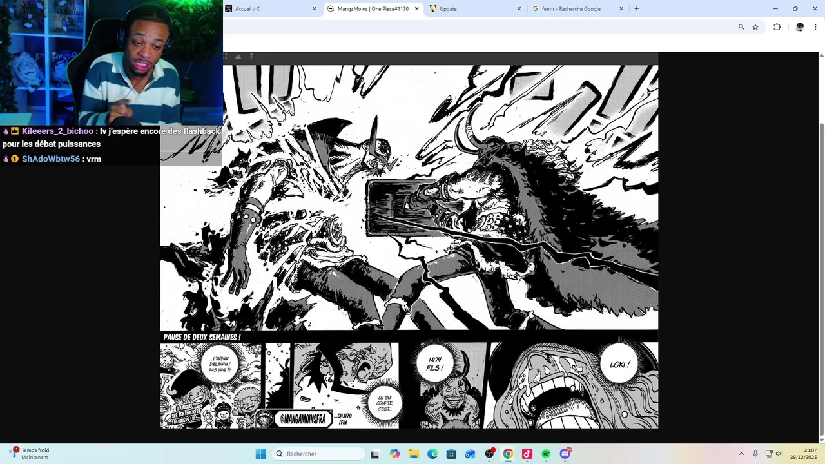This screenshot has height=464, width=825.
Task: Open the Chrome profile avatar
Action: 800,27
